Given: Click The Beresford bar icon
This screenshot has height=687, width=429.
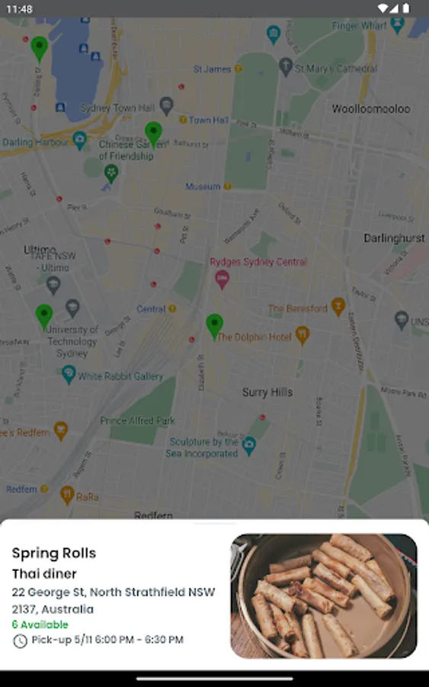Looking at the screenshot, I should tap(338, 307).
